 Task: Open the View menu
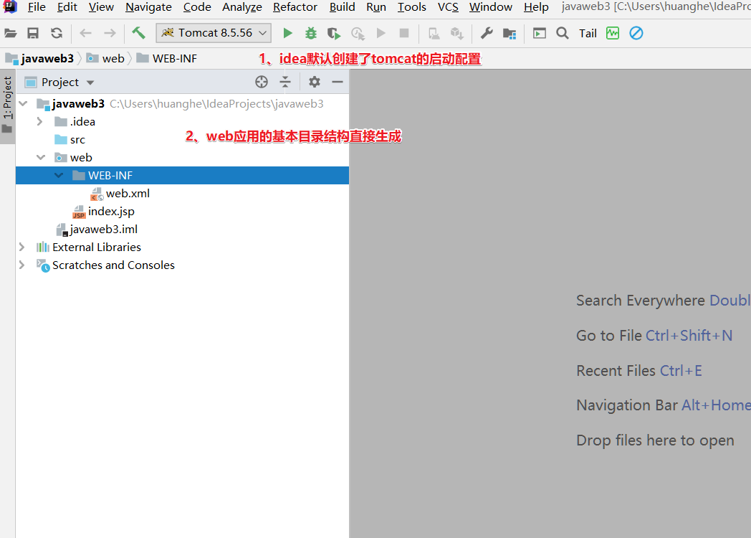(101, 6)
